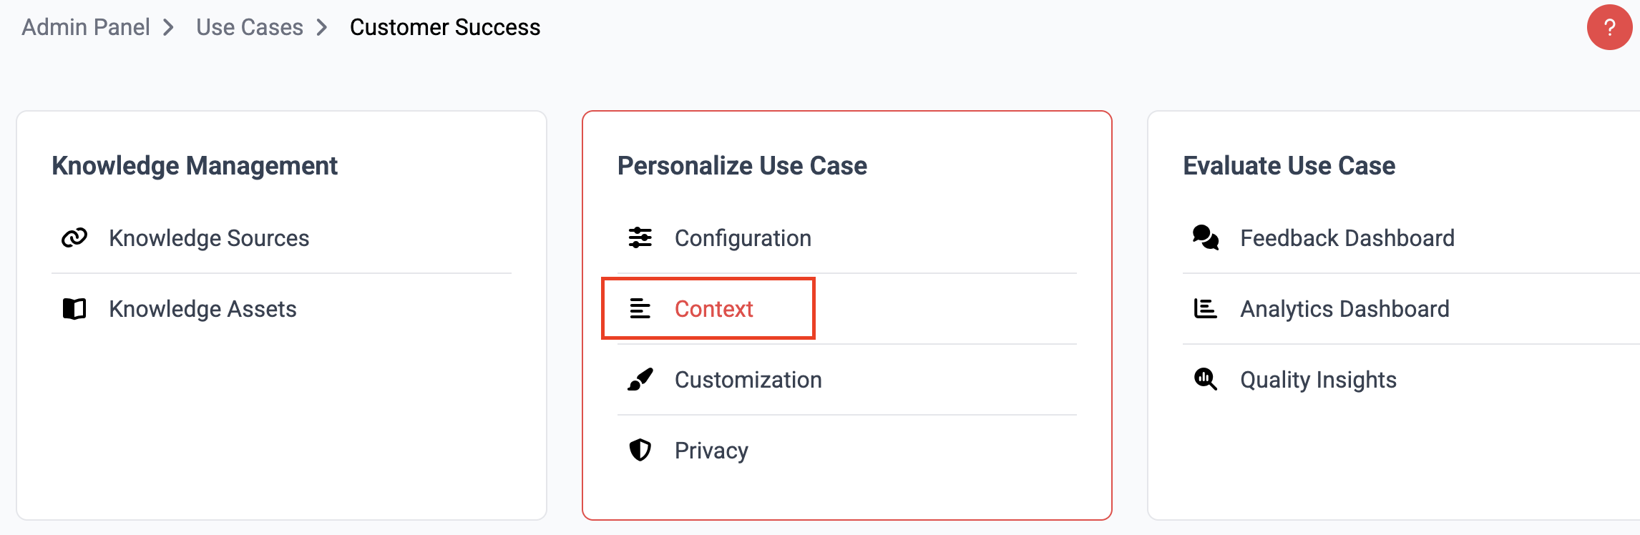Go to Admin Panel breadcrumb

86,27
